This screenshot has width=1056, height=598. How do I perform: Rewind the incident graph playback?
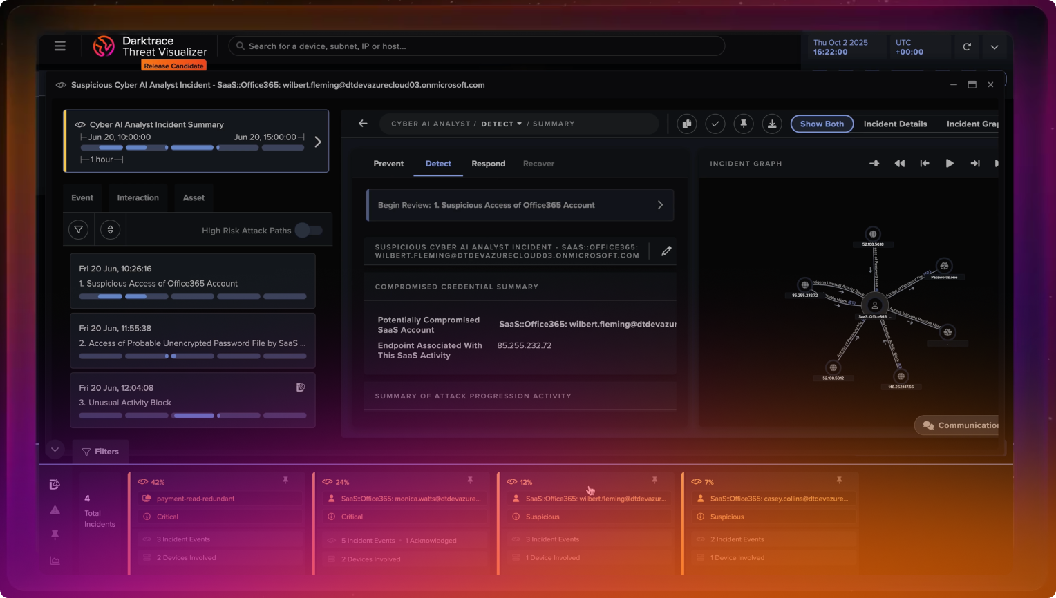899,164
